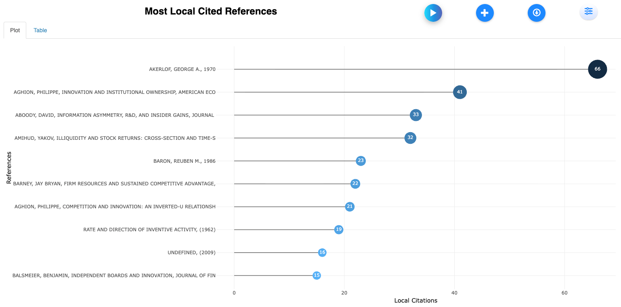Click the data bubble labeled 19
621x307 pixels.
(x=339, y=230)
